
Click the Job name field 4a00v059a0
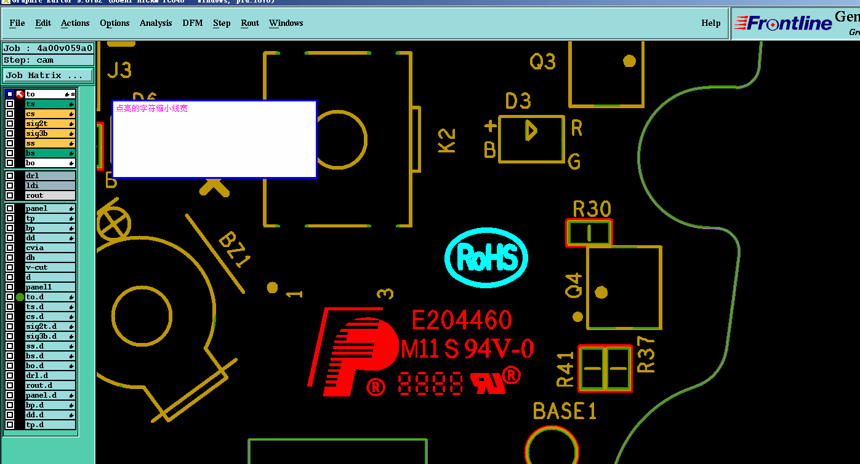coord(48,49)
